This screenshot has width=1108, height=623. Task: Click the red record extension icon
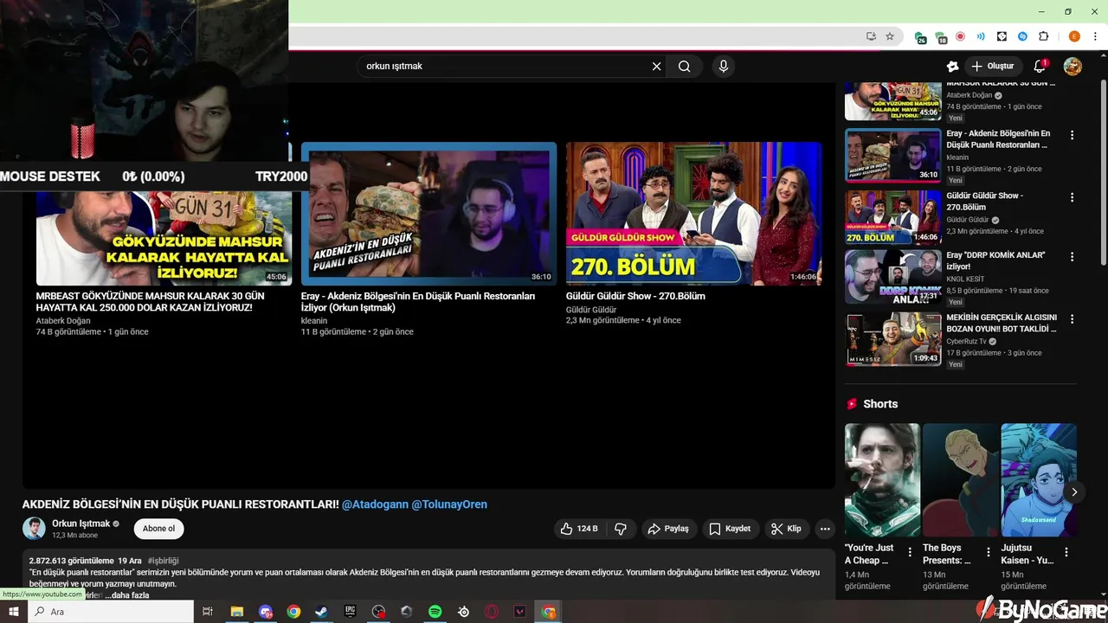tap(960, 36)
